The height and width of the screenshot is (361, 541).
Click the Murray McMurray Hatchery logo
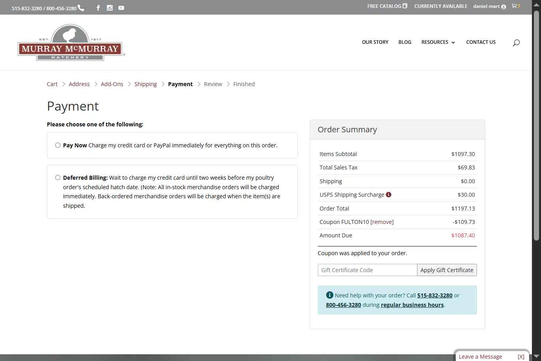pyautogui.click(x=71, y=43)
